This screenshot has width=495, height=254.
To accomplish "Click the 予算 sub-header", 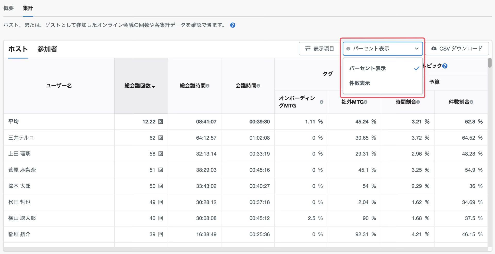I will 434,82.
